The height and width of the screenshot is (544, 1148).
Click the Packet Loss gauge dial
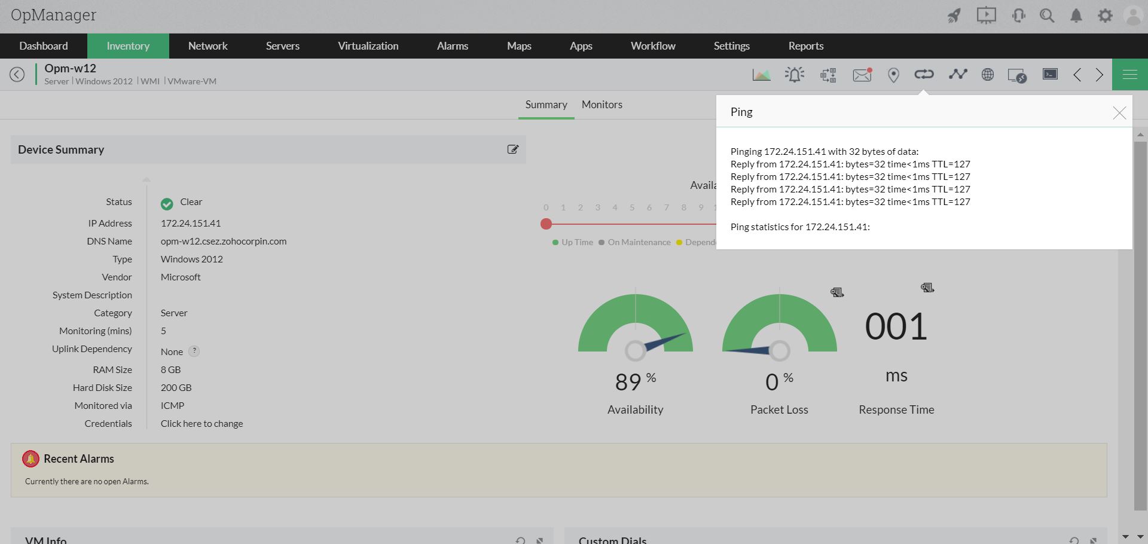click(x=780, y=326)
